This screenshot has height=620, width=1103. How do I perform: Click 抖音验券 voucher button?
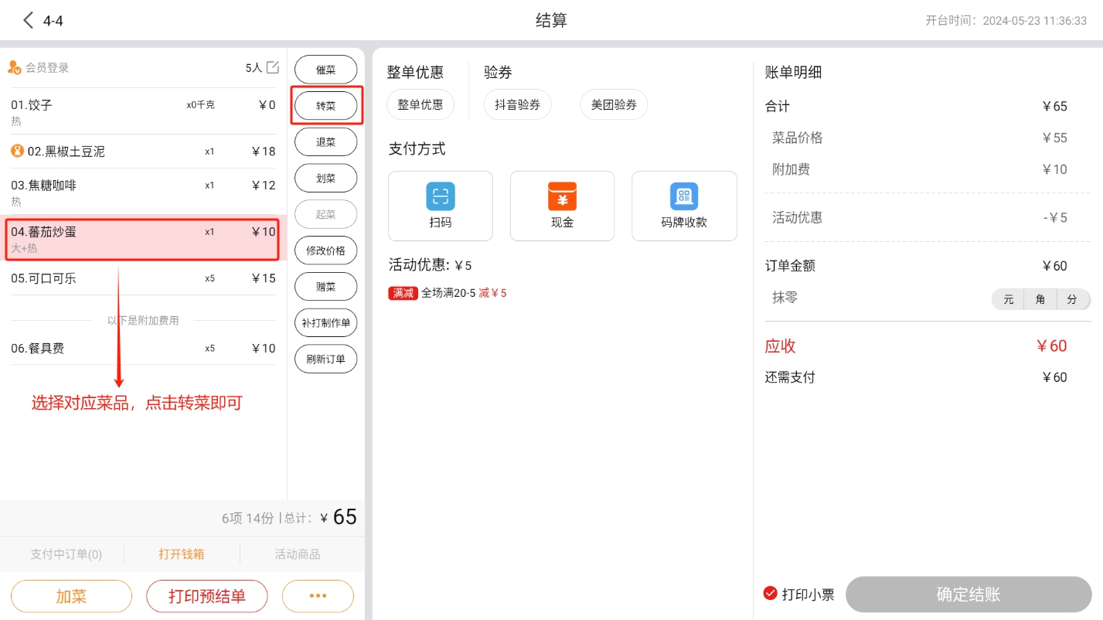(x=517, y=104)
